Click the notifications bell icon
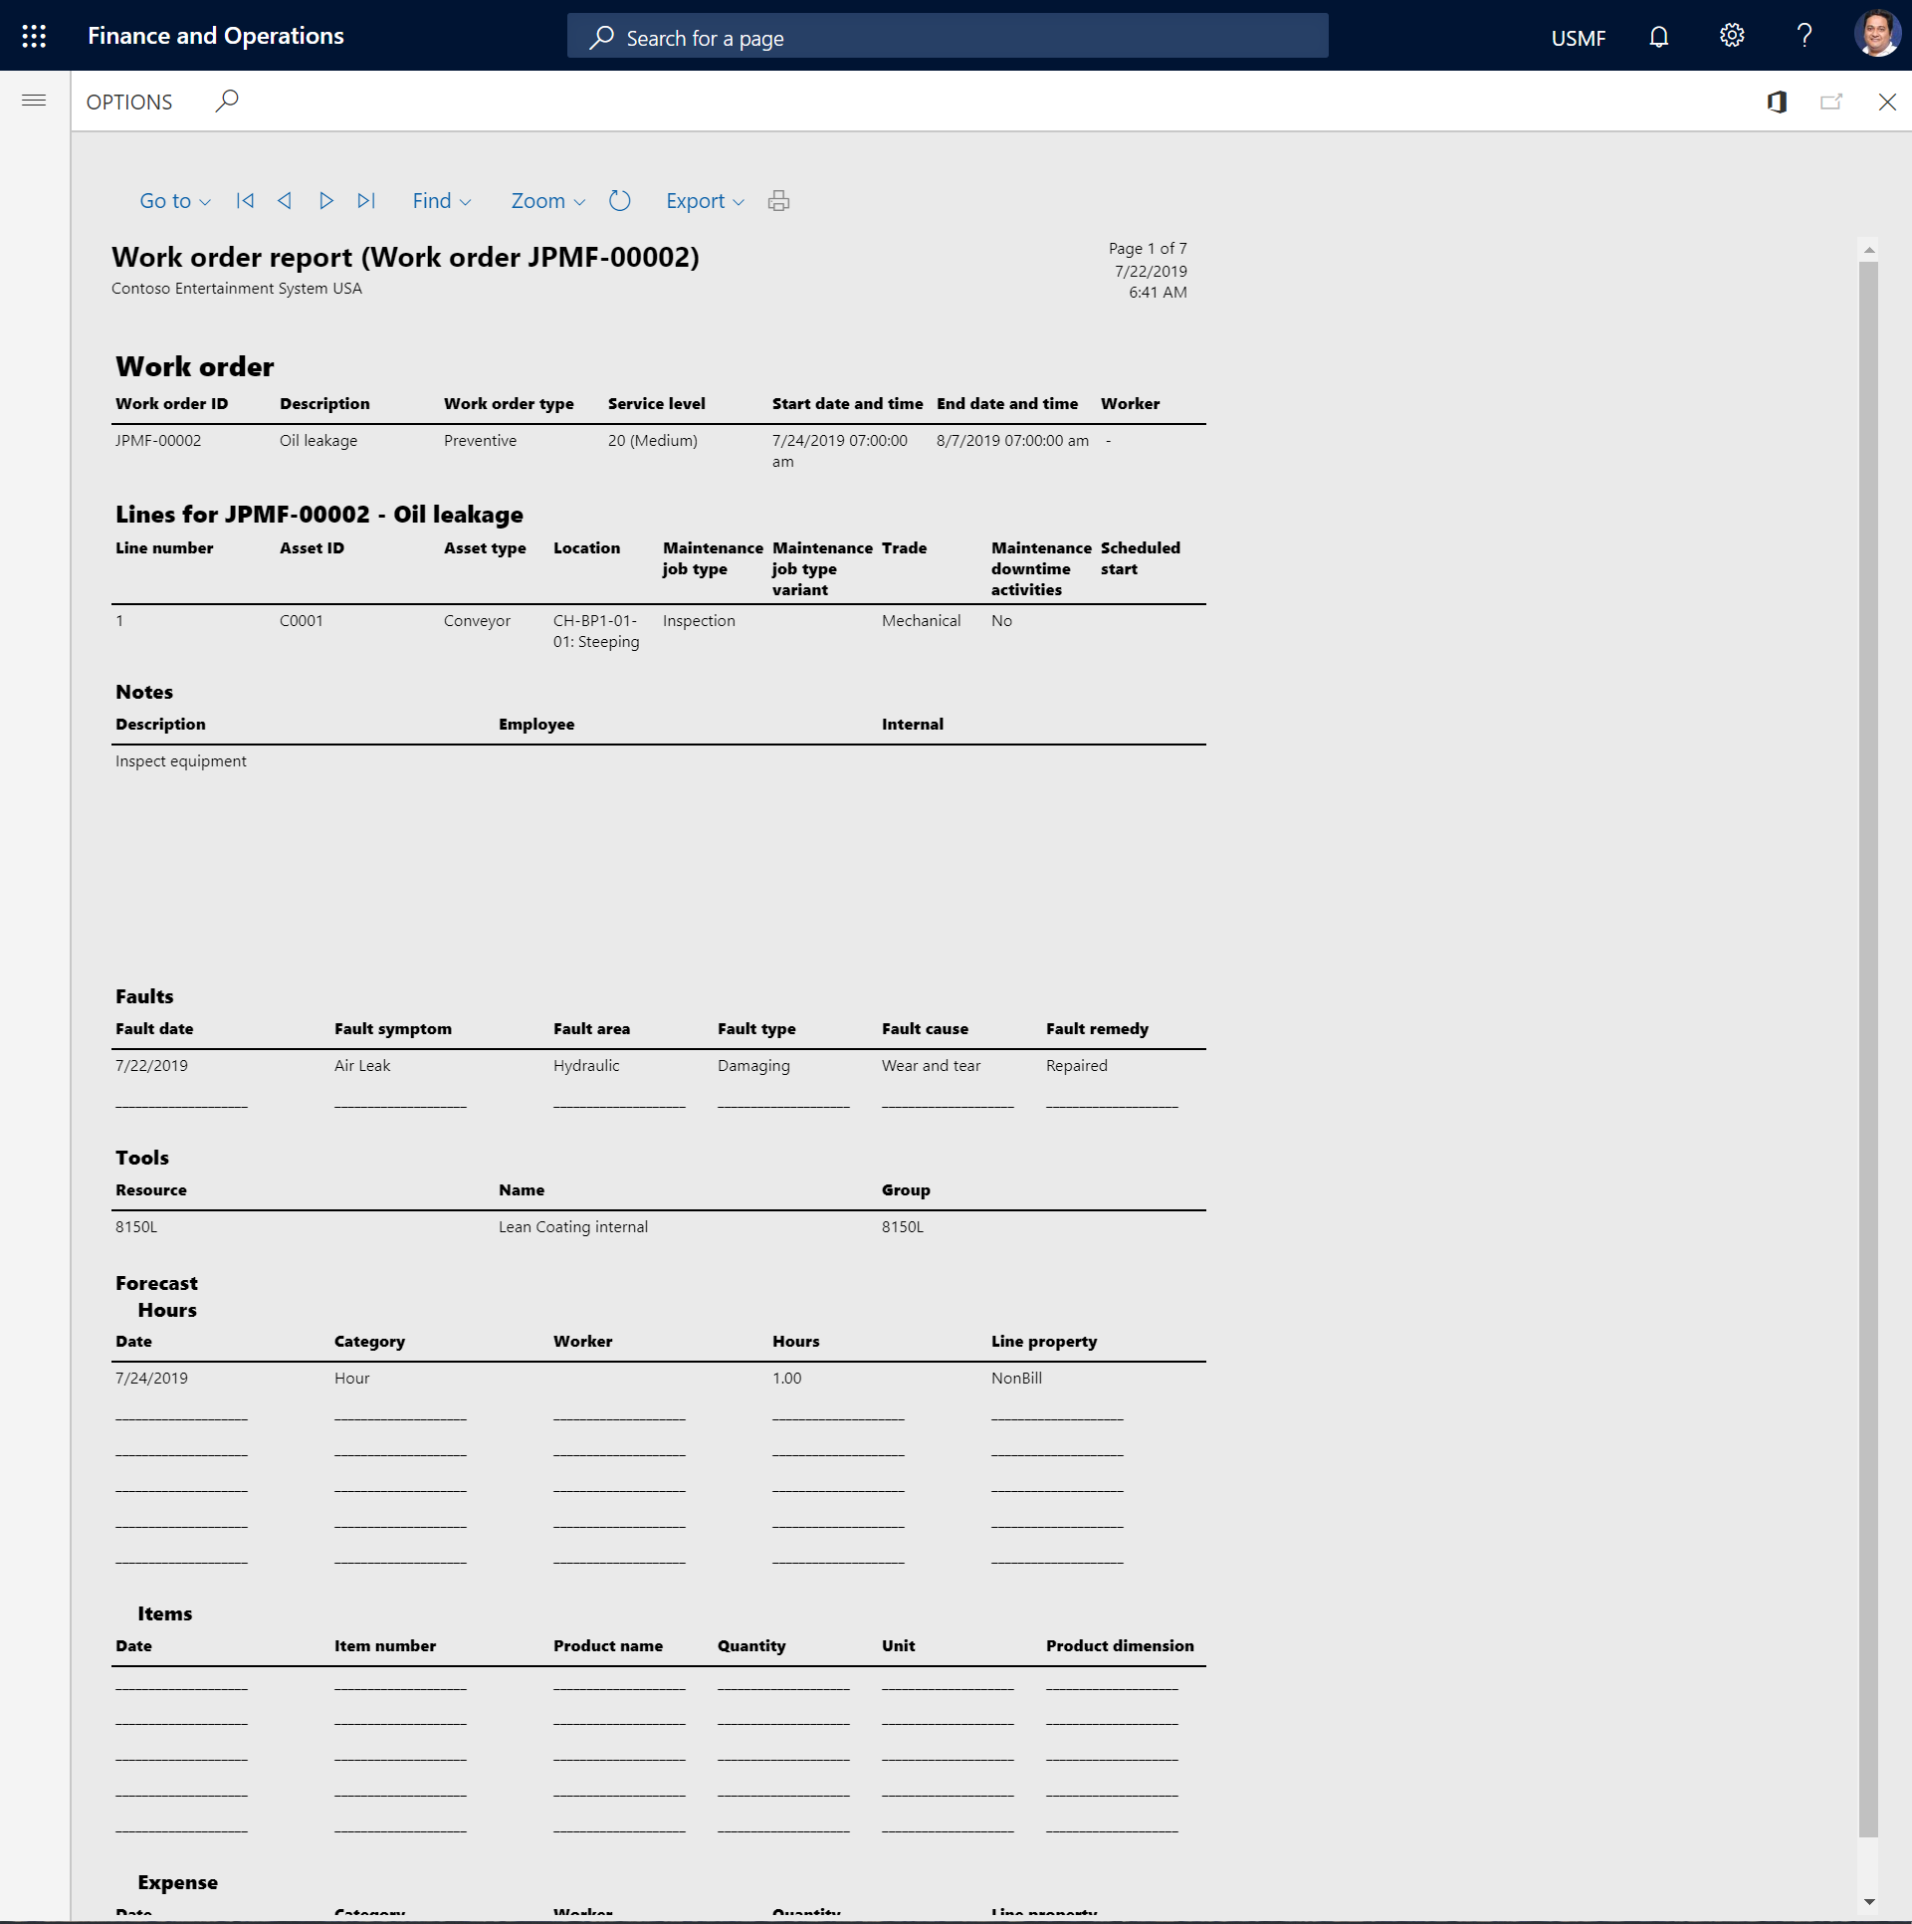 pyautogui.click(x=1658, y=37)
